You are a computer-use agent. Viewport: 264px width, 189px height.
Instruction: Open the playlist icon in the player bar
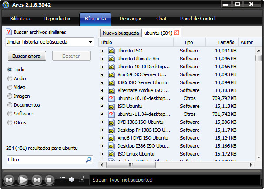[63, 180]
